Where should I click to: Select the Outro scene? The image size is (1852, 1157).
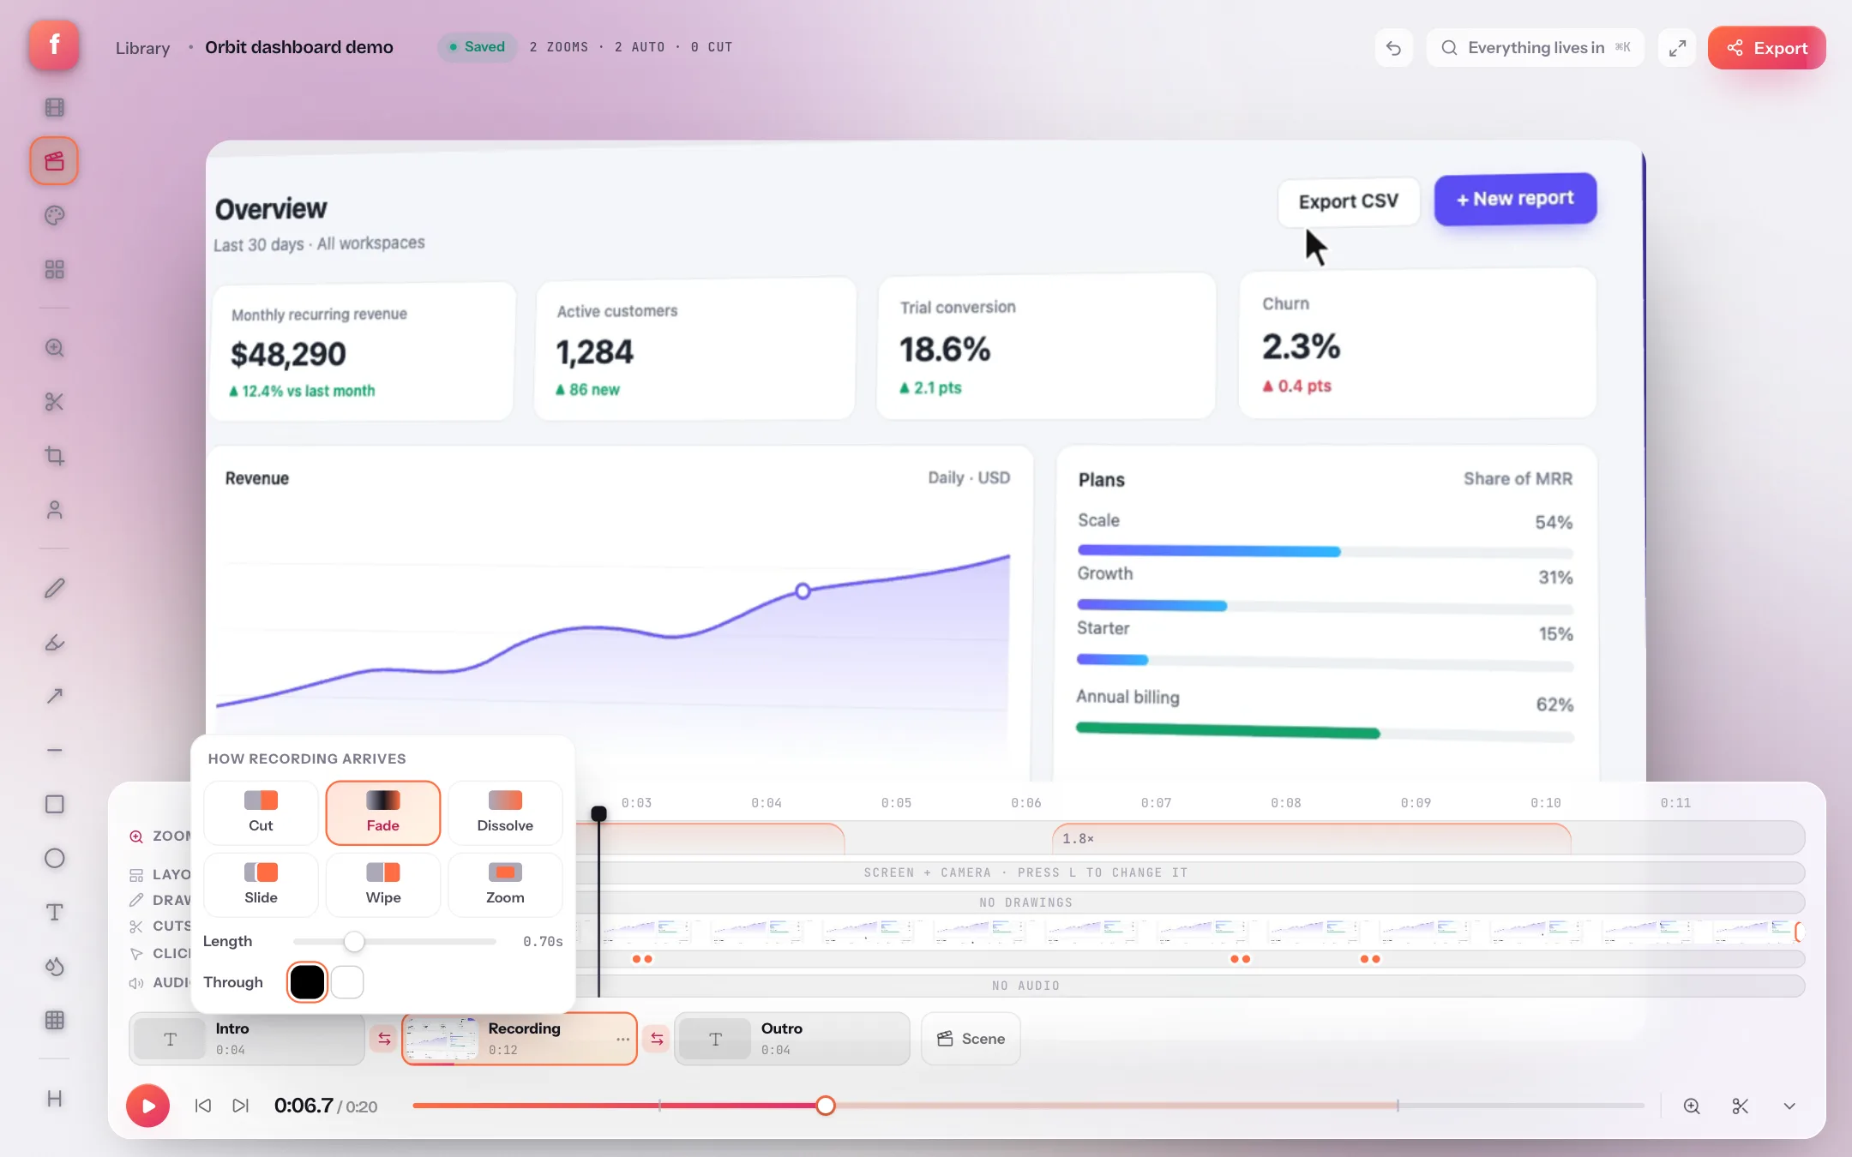point(792,1039)
